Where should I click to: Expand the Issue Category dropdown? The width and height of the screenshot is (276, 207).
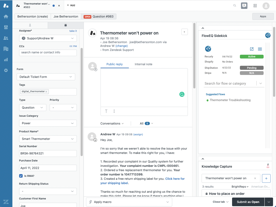click(48, 123)
